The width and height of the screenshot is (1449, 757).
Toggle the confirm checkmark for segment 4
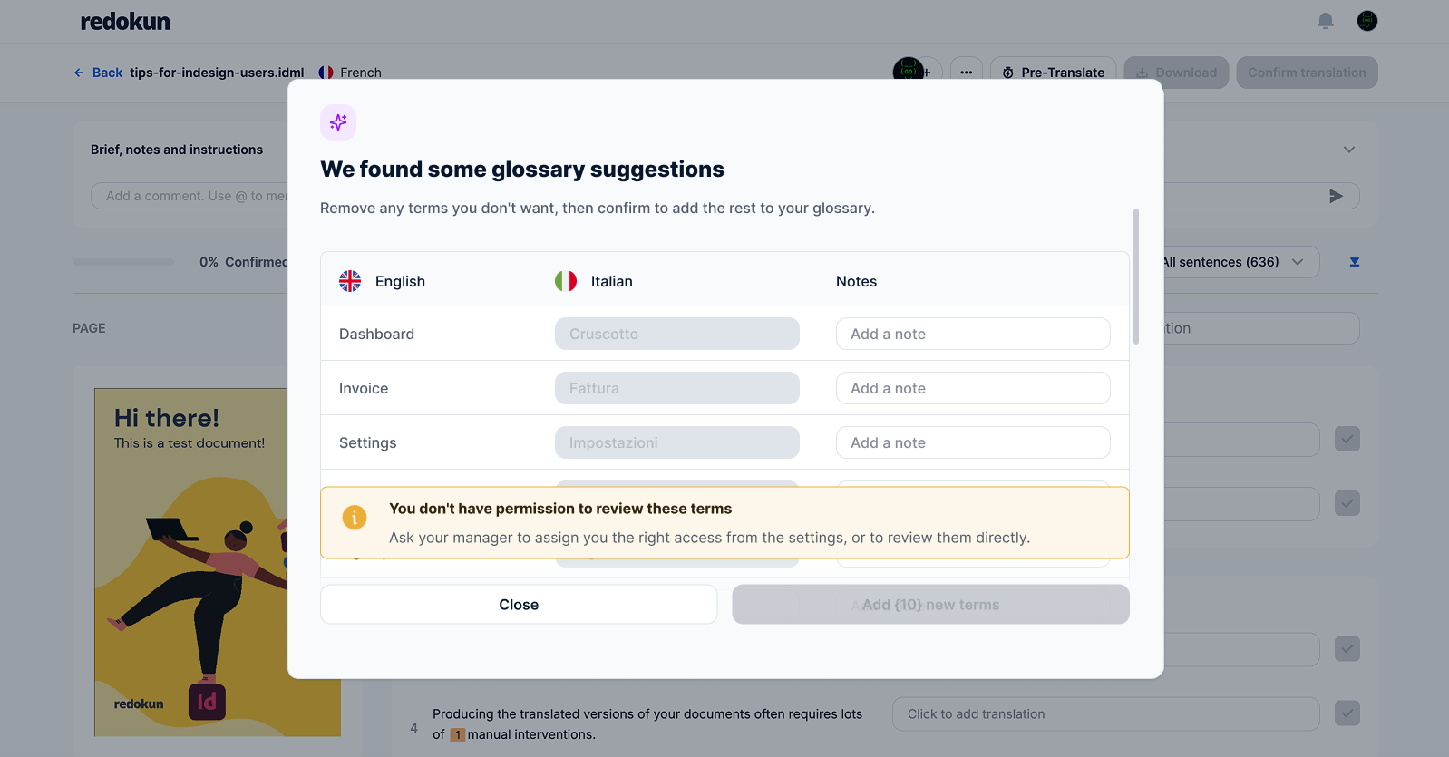(1347, 713)
